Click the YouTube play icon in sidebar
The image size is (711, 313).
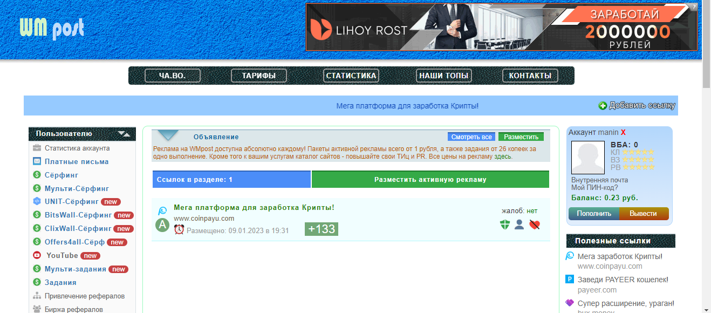pyautogui.click(x=37, y=255)
